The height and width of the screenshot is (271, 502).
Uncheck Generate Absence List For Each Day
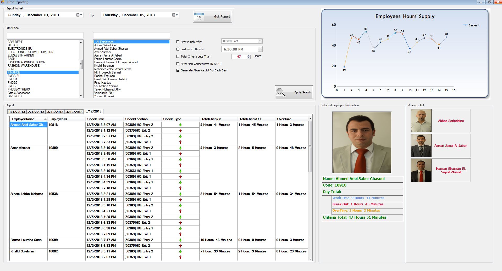click(178, 70)
